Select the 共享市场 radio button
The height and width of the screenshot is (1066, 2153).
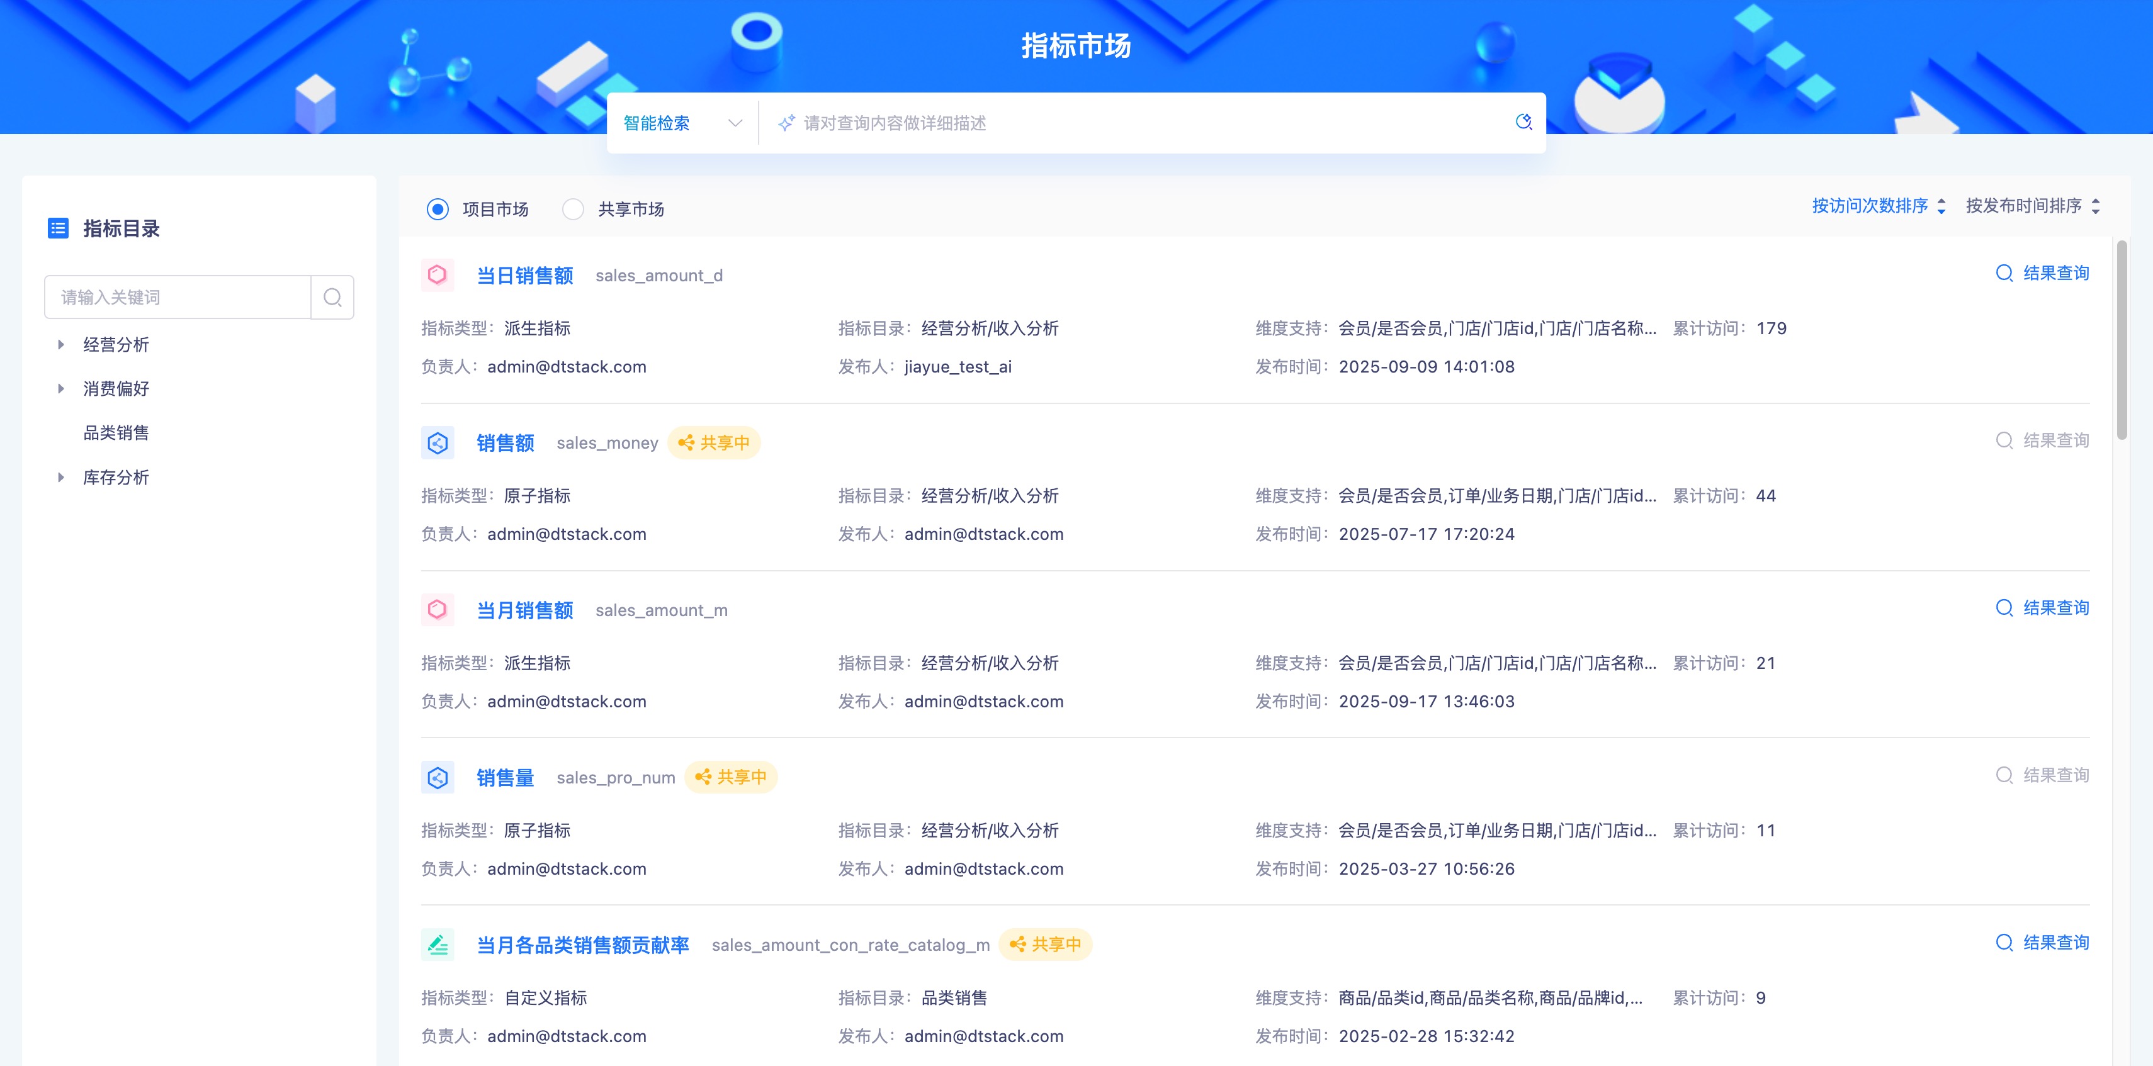pos(572,209)
